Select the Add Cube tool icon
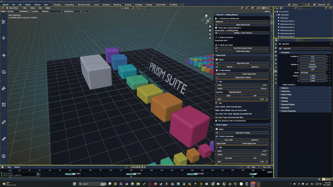The width and height of the screenshot is (333, 187). click(4, 156)
